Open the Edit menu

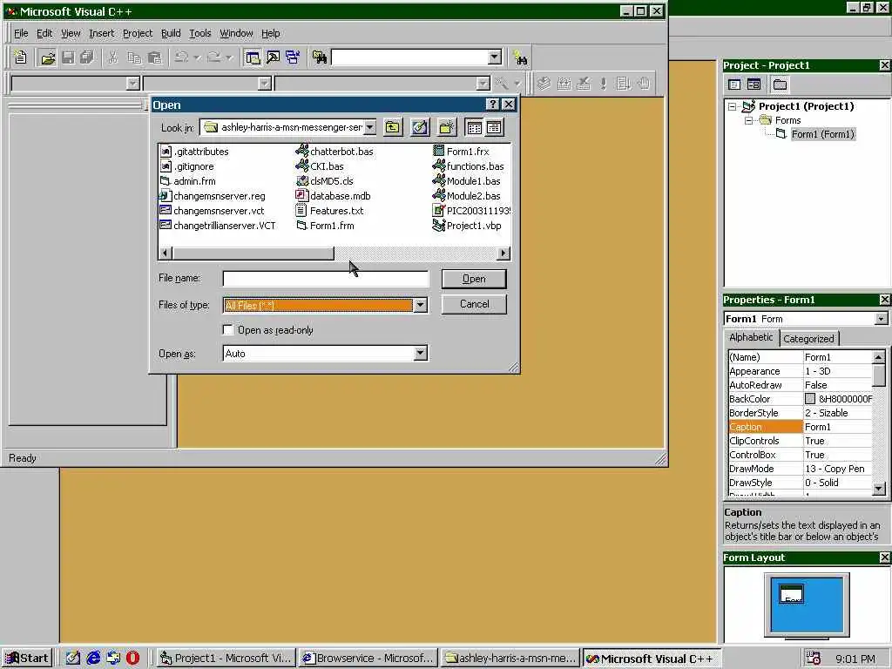pos(44,33)
